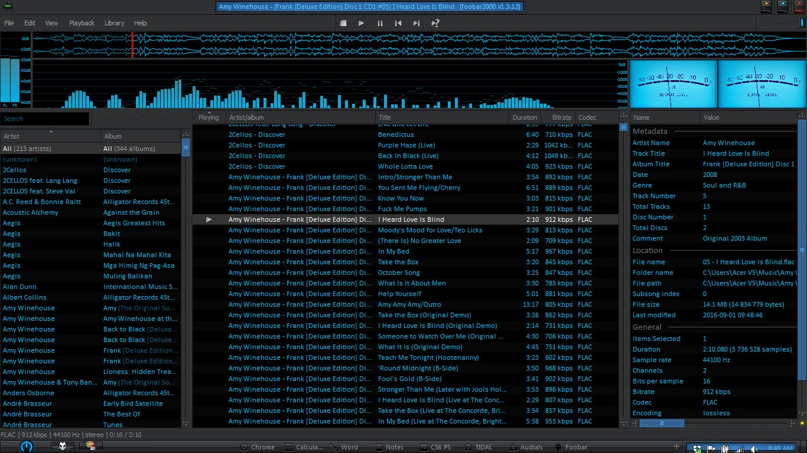The image size is (807, 453).
Task: Select artist Albert Collins in the library
Action: pos(24,297)
